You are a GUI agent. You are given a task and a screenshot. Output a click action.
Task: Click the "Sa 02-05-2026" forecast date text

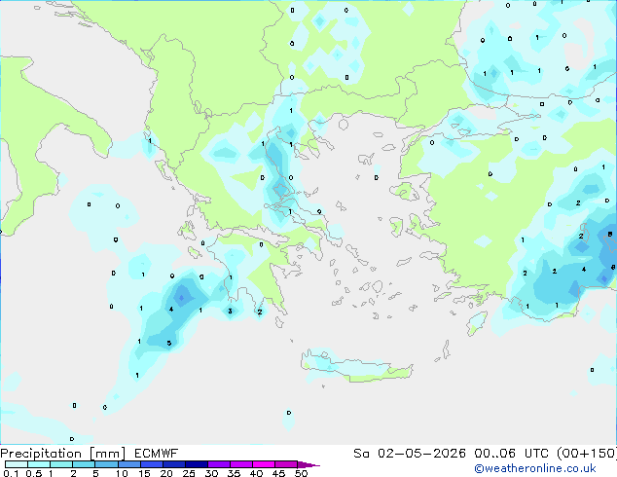pyautogui.click(x=410, y=454)
